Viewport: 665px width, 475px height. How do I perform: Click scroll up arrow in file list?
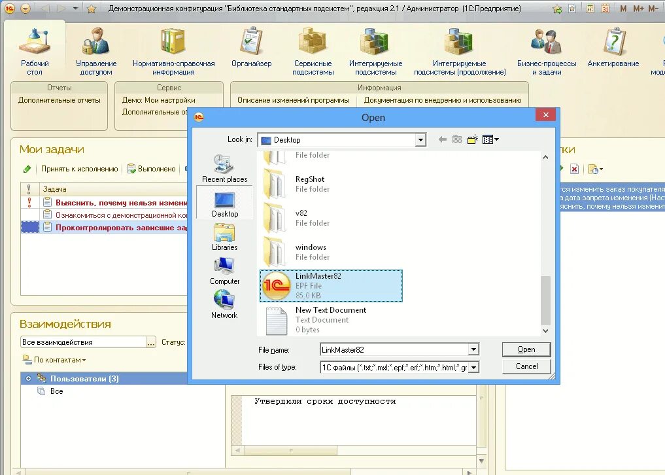(545, 157)
